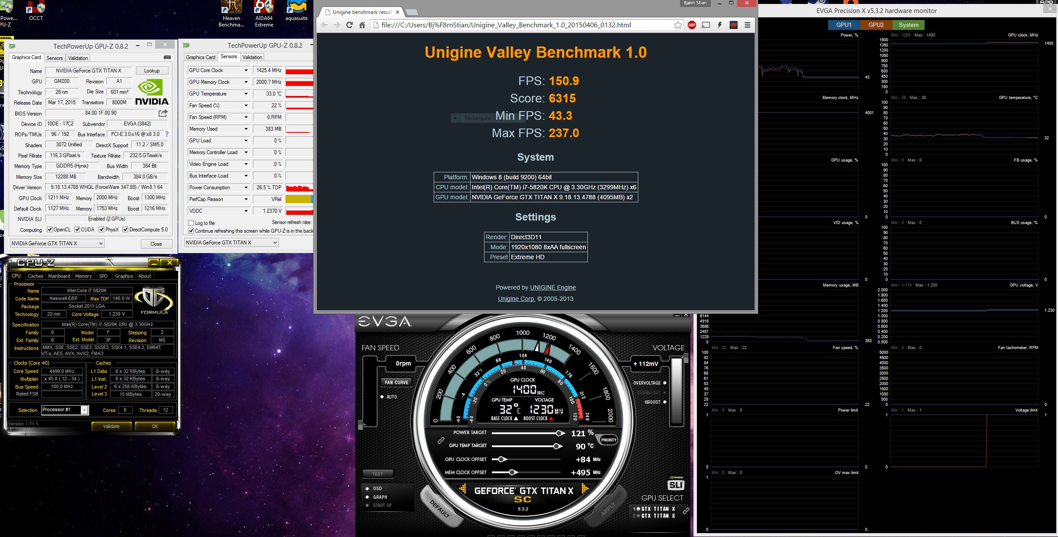Viewport: 1058px width, 537px height.
Task: Open the OCCT desktop icon
Action: tap(36, 11)
